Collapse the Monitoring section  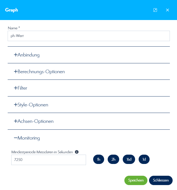click(28, 138)
